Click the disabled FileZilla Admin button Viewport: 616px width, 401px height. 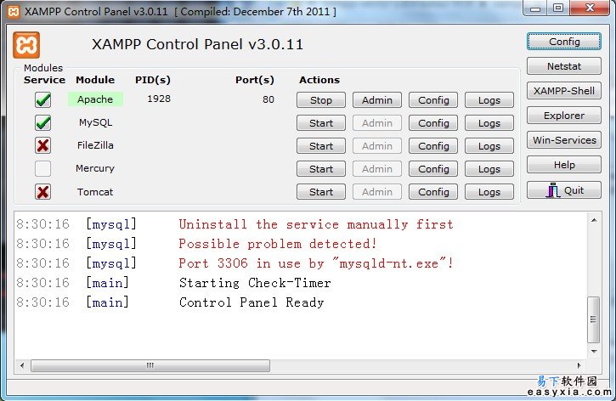pyautogui.click(x=377, y=146)
